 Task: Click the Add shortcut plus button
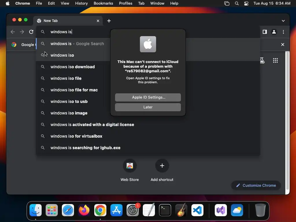click(x=162, y=166)
